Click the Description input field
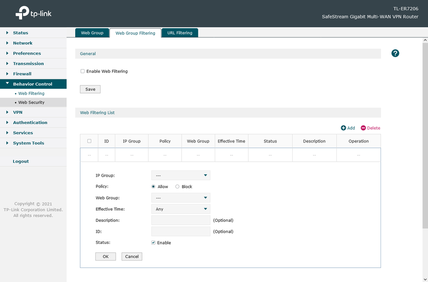This screenshot has width=428, height=282. tap(181, 220)
